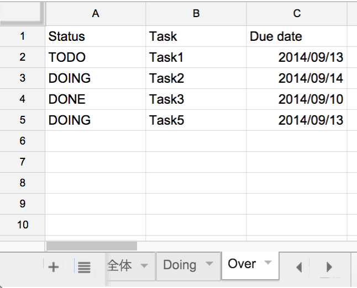This screenshot has width=357, height=288.
Task: Click the Task5 cell
Action: click(196, 120)
